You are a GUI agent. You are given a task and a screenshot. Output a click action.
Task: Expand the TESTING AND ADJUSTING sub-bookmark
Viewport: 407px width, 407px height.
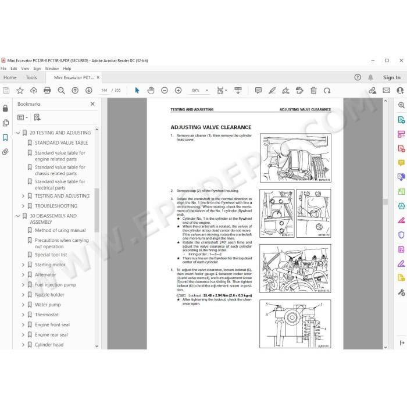(23, 196)
